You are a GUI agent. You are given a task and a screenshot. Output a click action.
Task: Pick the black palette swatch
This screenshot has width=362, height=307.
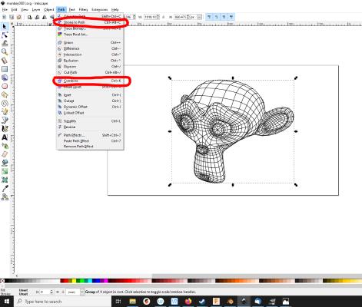pyautogui.click(x=6, y=281)
